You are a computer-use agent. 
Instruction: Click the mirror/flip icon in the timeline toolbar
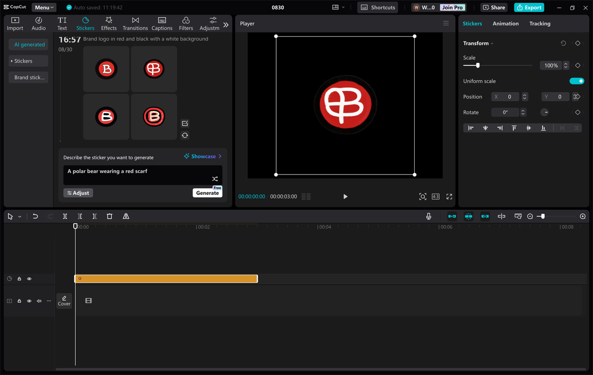125,216
